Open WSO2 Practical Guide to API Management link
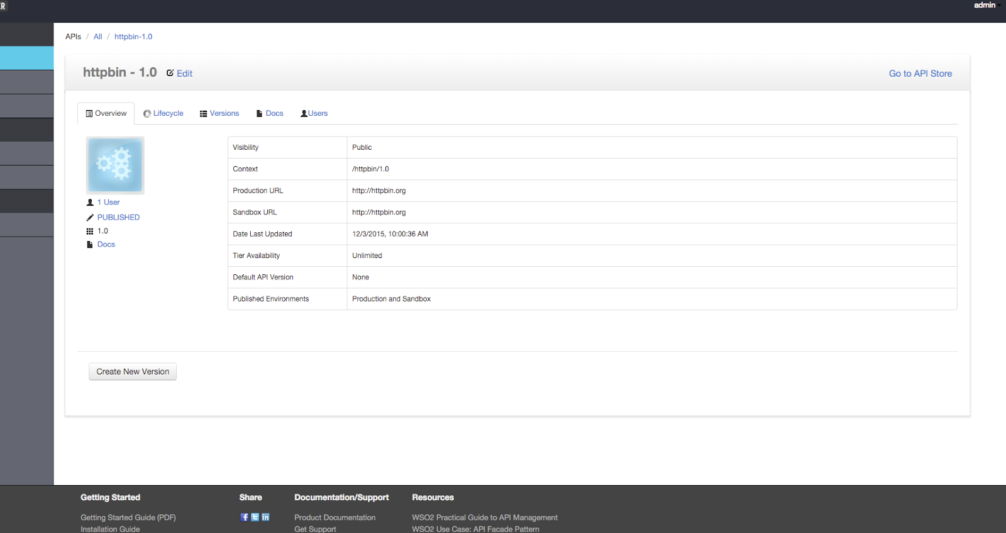The height and width of the screenshot is (533, 1006). [x=485, y=517]
